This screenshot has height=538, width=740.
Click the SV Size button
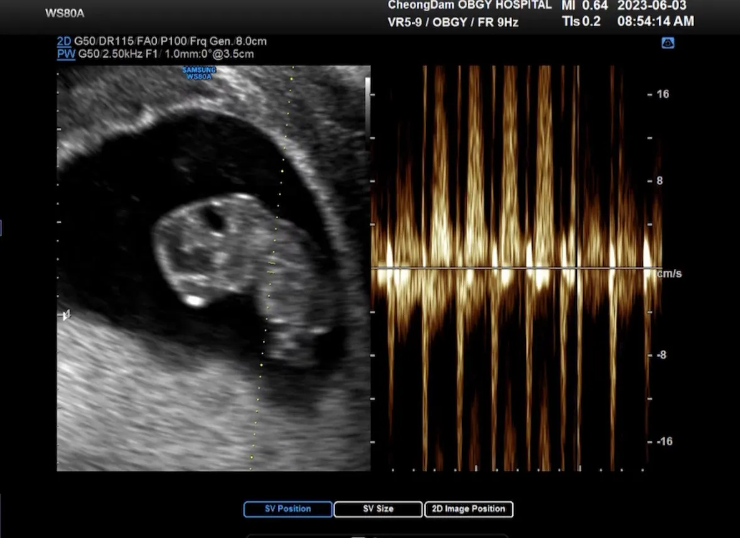pos(378,509)
